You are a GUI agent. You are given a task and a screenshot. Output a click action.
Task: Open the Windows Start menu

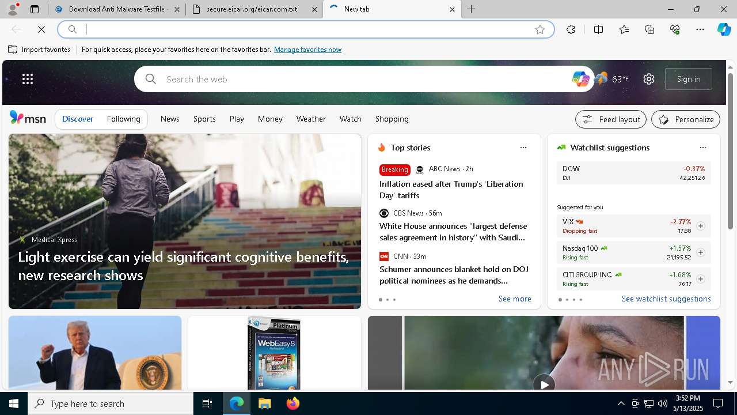(x=14, y=403)
